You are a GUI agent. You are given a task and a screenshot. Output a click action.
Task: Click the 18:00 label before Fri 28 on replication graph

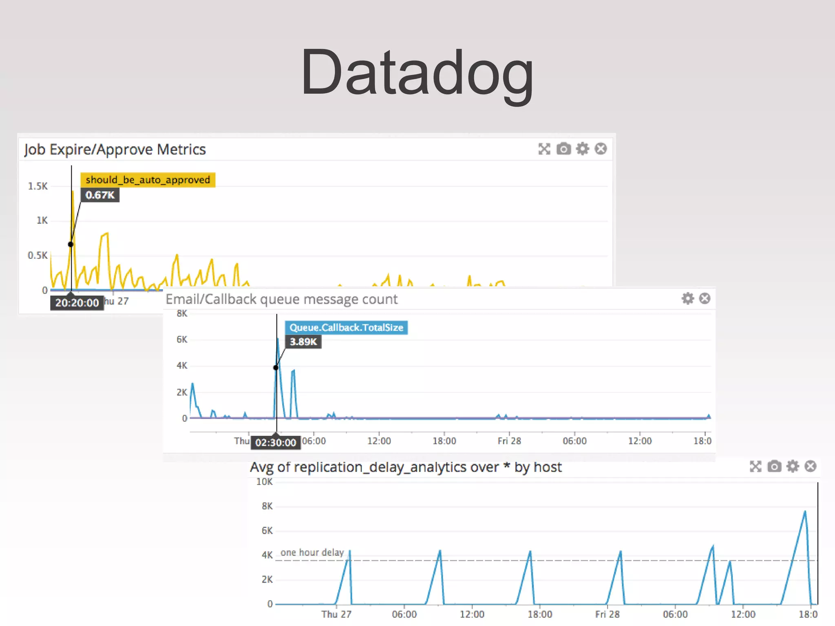click(x=540, y=614)
